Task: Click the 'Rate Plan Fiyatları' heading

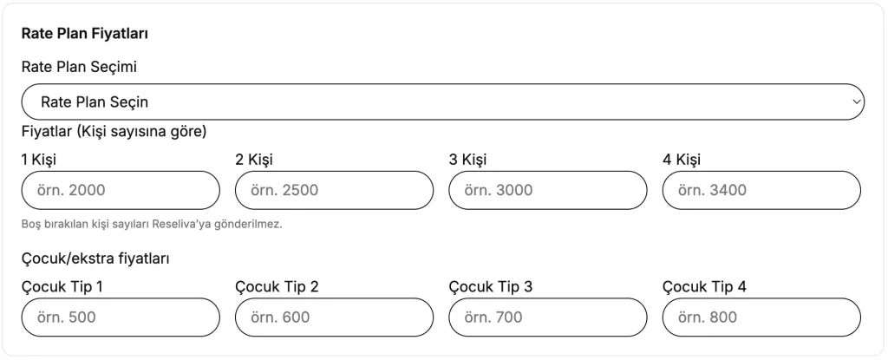Action: pyautogui.click(x=84, y=34)
